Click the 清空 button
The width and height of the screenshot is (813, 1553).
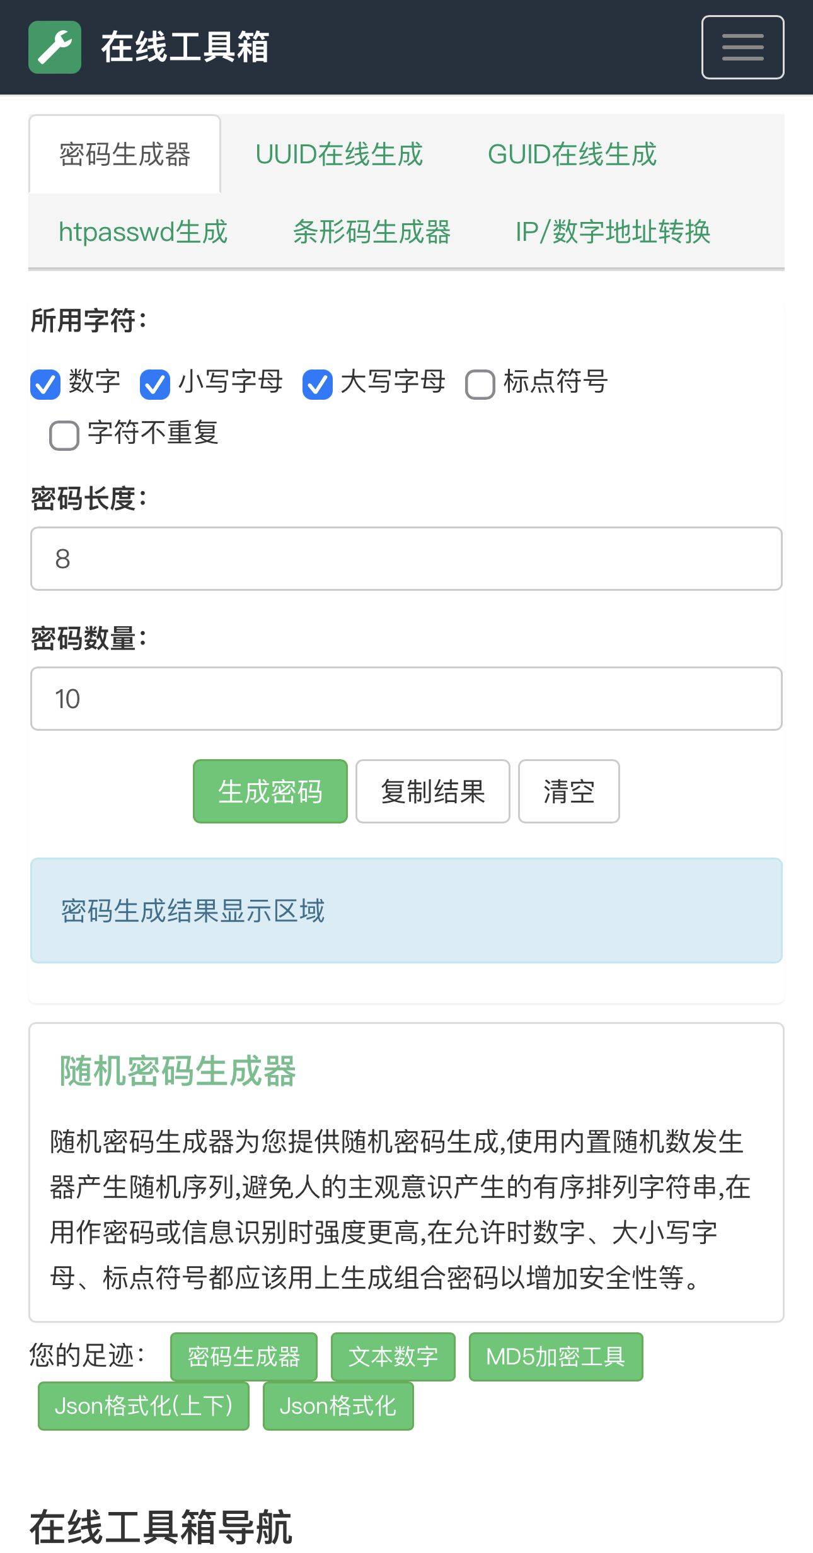[x=568, y=792]
